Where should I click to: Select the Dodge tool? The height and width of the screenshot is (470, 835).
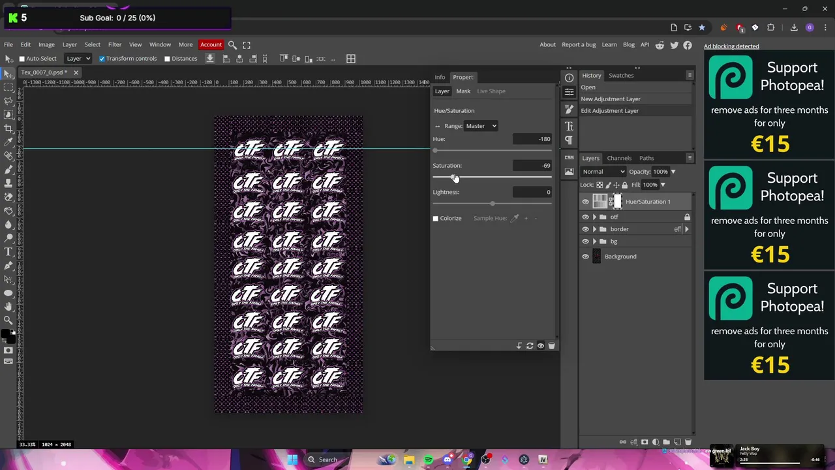pos(8,238)
